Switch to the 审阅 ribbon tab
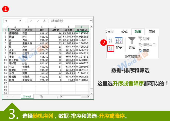The width and height of the screenshot is (170, 121). (x=151, y=32)
